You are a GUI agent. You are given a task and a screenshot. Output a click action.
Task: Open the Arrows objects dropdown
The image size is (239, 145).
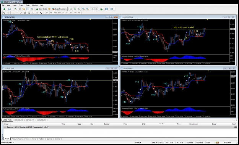coord(42,13)
